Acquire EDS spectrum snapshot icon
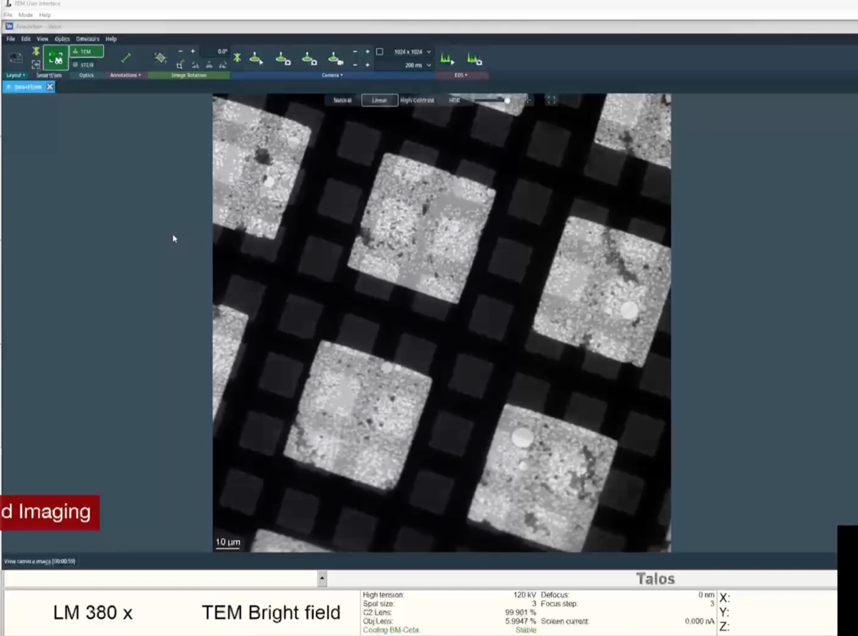 474,58
